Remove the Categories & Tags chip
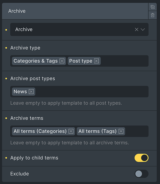Screen dimensions: 160x184 pyautogui.click(x=62, y=61)
